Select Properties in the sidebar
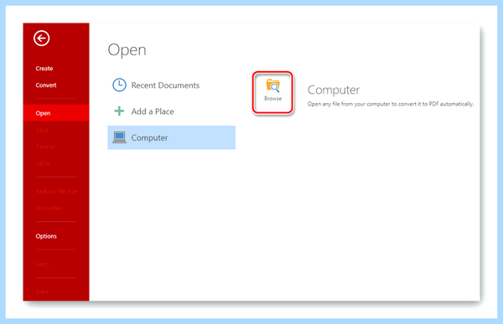Image resolution: width=503 pixels, height=324 pixels. (49, 208)
